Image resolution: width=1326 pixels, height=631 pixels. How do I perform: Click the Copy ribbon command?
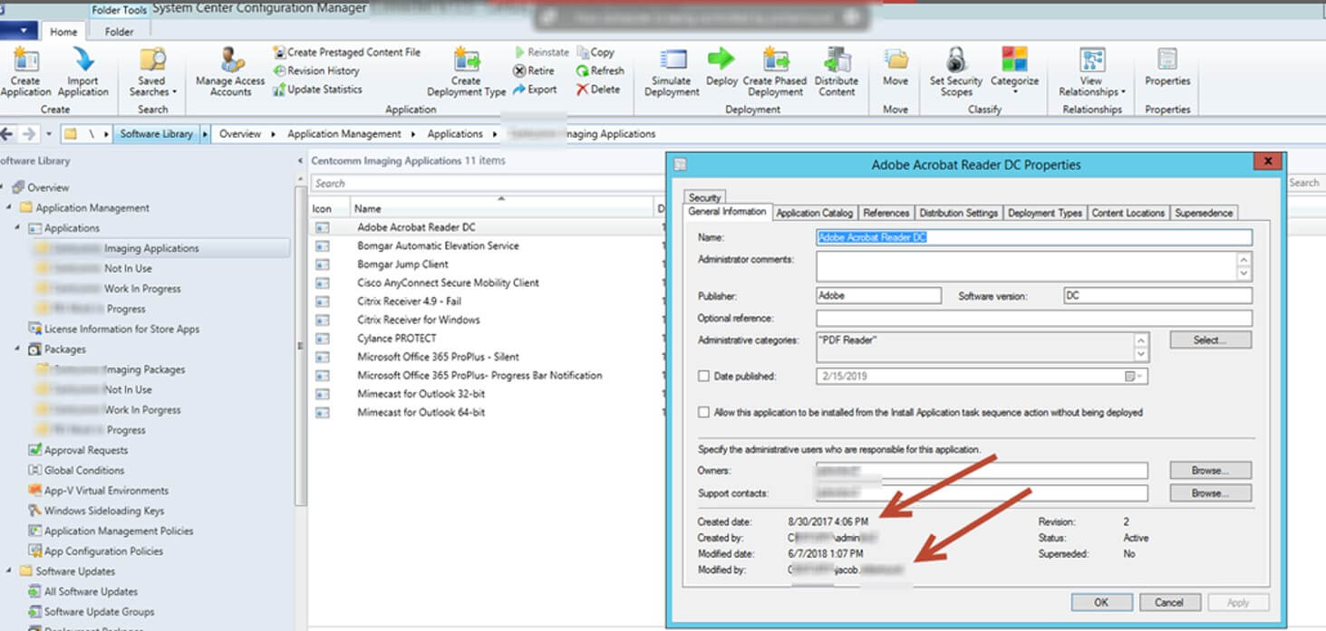[x=595, y=53]
